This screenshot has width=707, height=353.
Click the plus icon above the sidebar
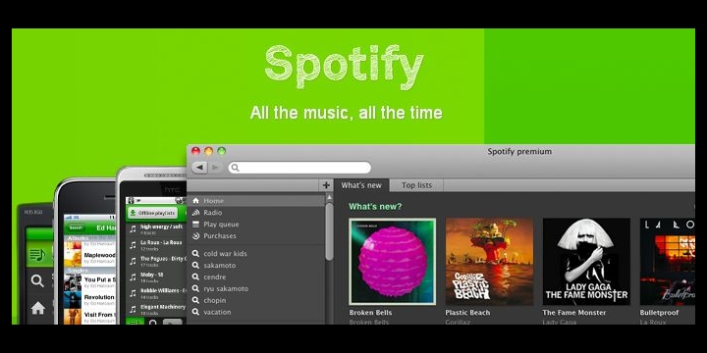326,185
